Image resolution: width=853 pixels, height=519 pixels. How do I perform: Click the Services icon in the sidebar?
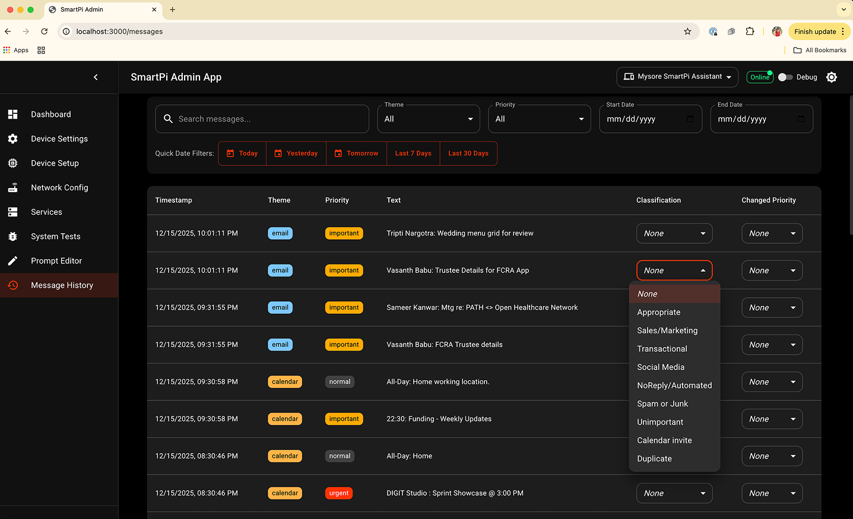click(x=12, y=212)
